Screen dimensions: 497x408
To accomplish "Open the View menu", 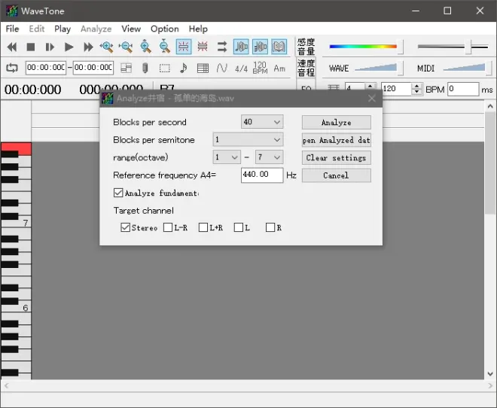I will click(x=131, y=29).
